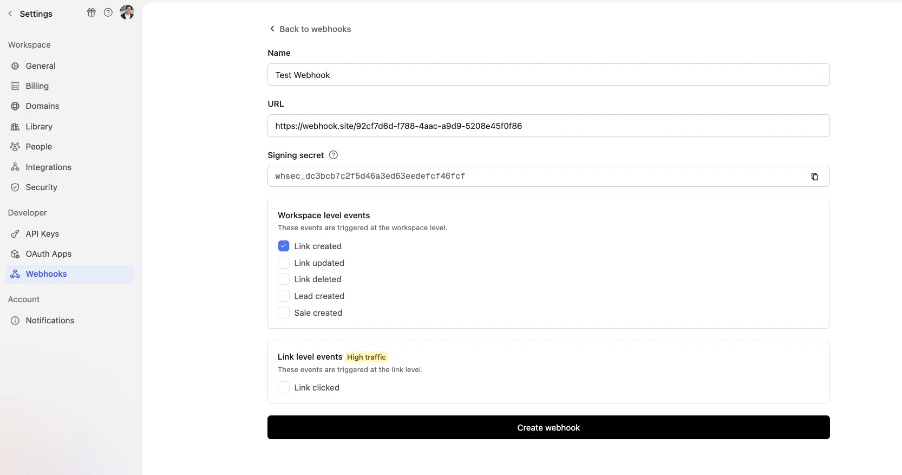
Task: Enable the Sale created event
Action: (x=283, y=313)
